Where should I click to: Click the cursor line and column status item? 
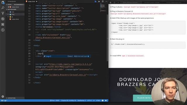click(69, 101)
